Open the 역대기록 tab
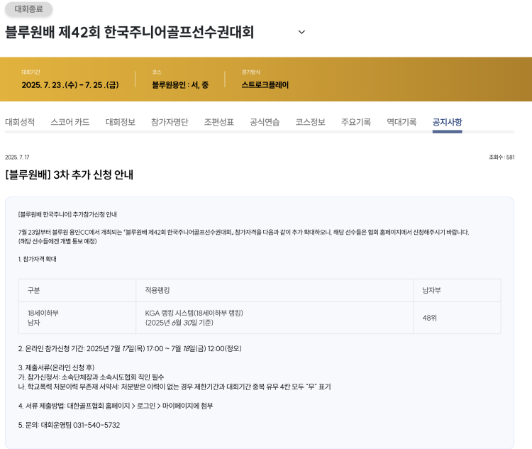This screenshot has width=532, height=449. 401,122
